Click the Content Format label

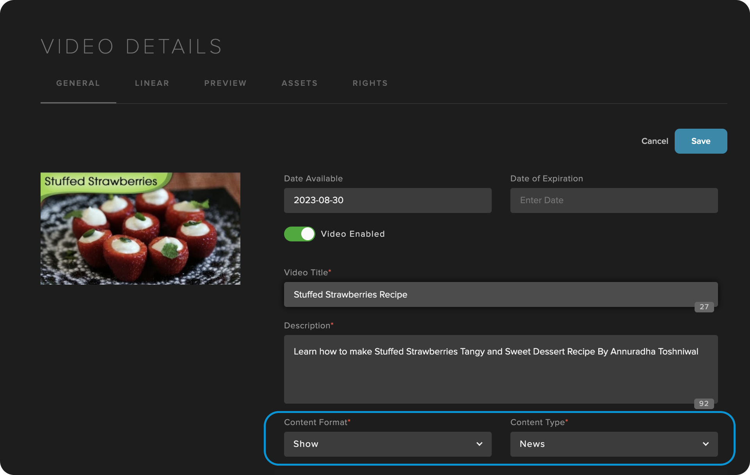pyautogui.click(x=317, y=422)
